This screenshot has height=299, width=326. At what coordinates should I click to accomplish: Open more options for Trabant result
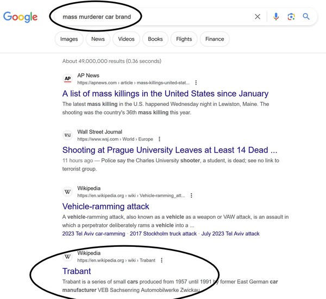point(162,260)
